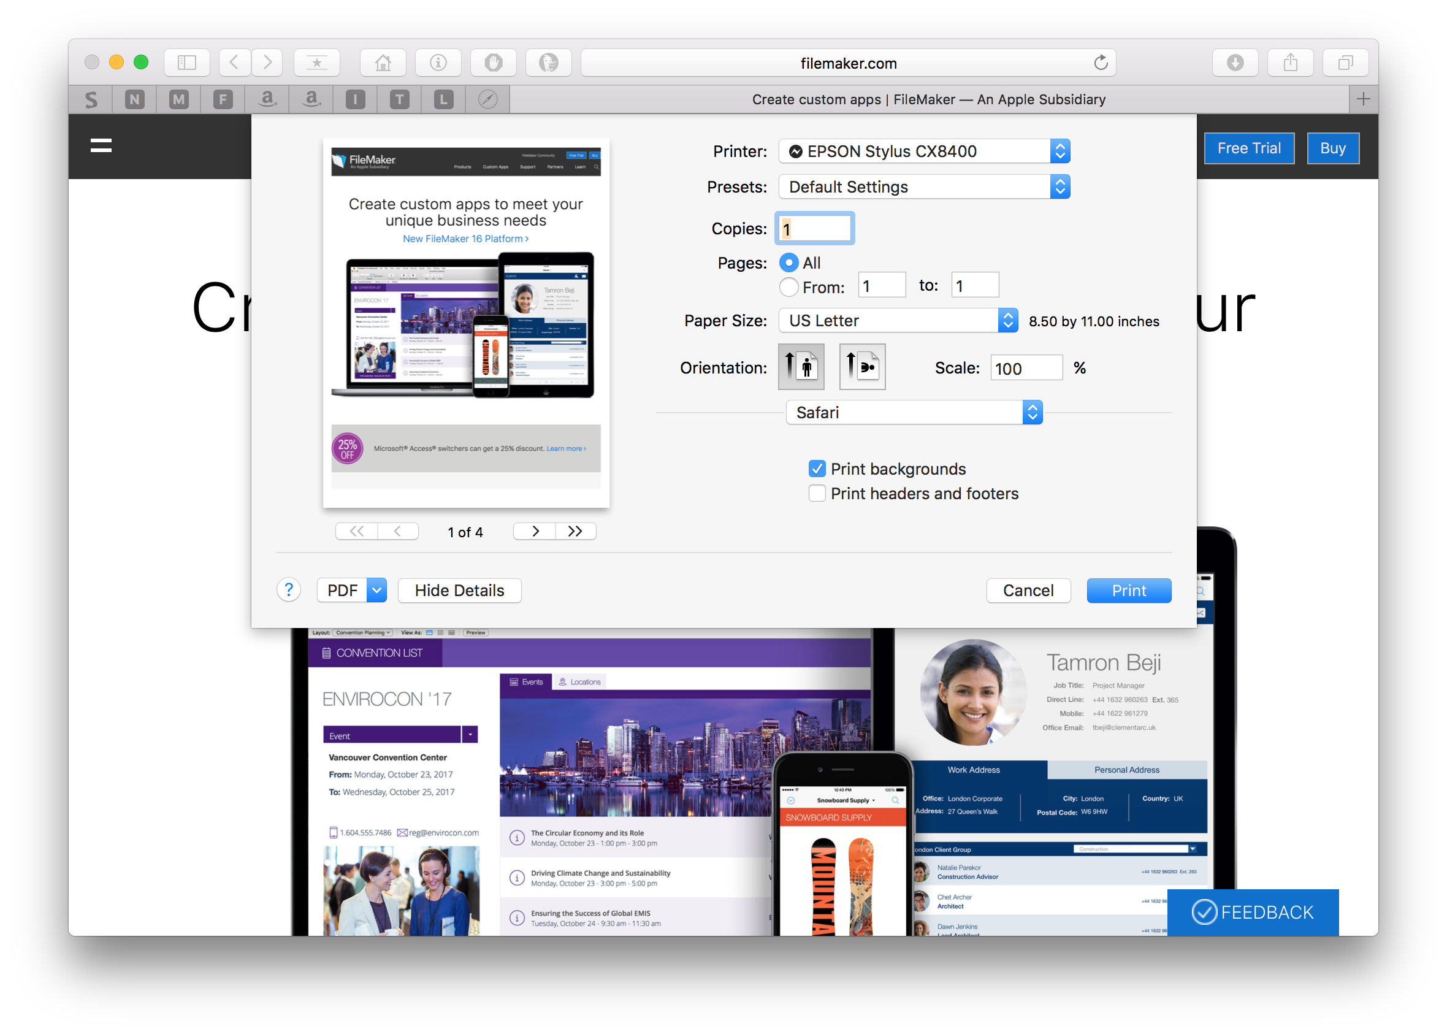This screenshot has height=1034, width=1447.
Task: Click the globe toolbar icon
Action: (x=548, y=63)
